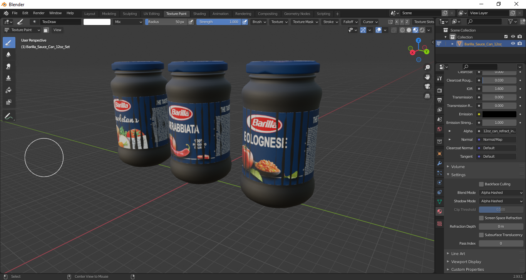Switch to the UV Editing workspace tab
This screenshot has height=280, width=526.
point(151,14)
